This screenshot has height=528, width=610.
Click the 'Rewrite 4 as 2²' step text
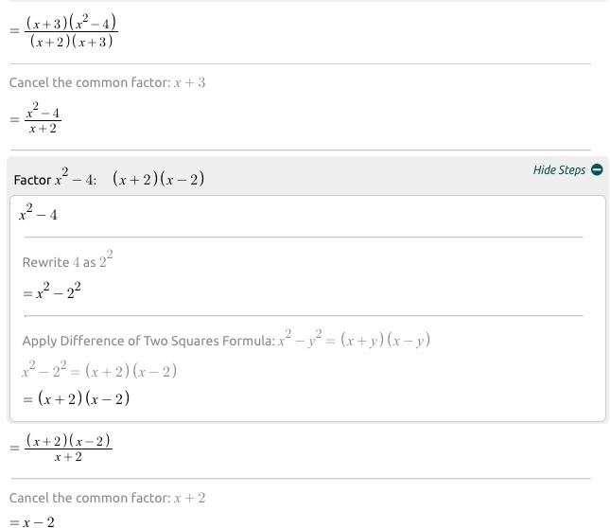click(x=68, y=259)
